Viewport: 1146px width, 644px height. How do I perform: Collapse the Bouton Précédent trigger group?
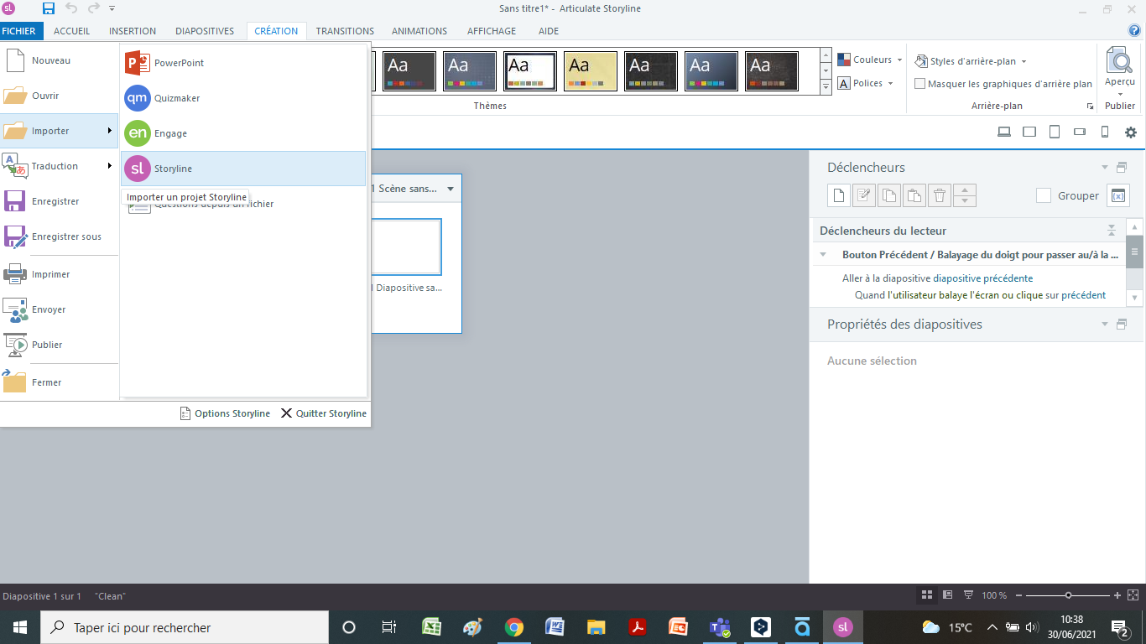coord(824,254)
